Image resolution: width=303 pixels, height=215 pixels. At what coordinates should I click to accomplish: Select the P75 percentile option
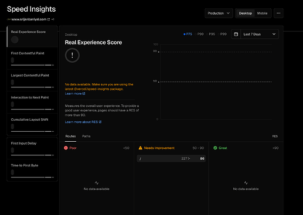tap(188, 34)
